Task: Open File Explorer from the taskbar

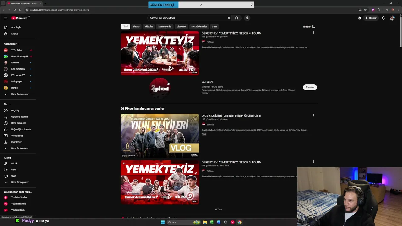Action: [x=205, y=222]
